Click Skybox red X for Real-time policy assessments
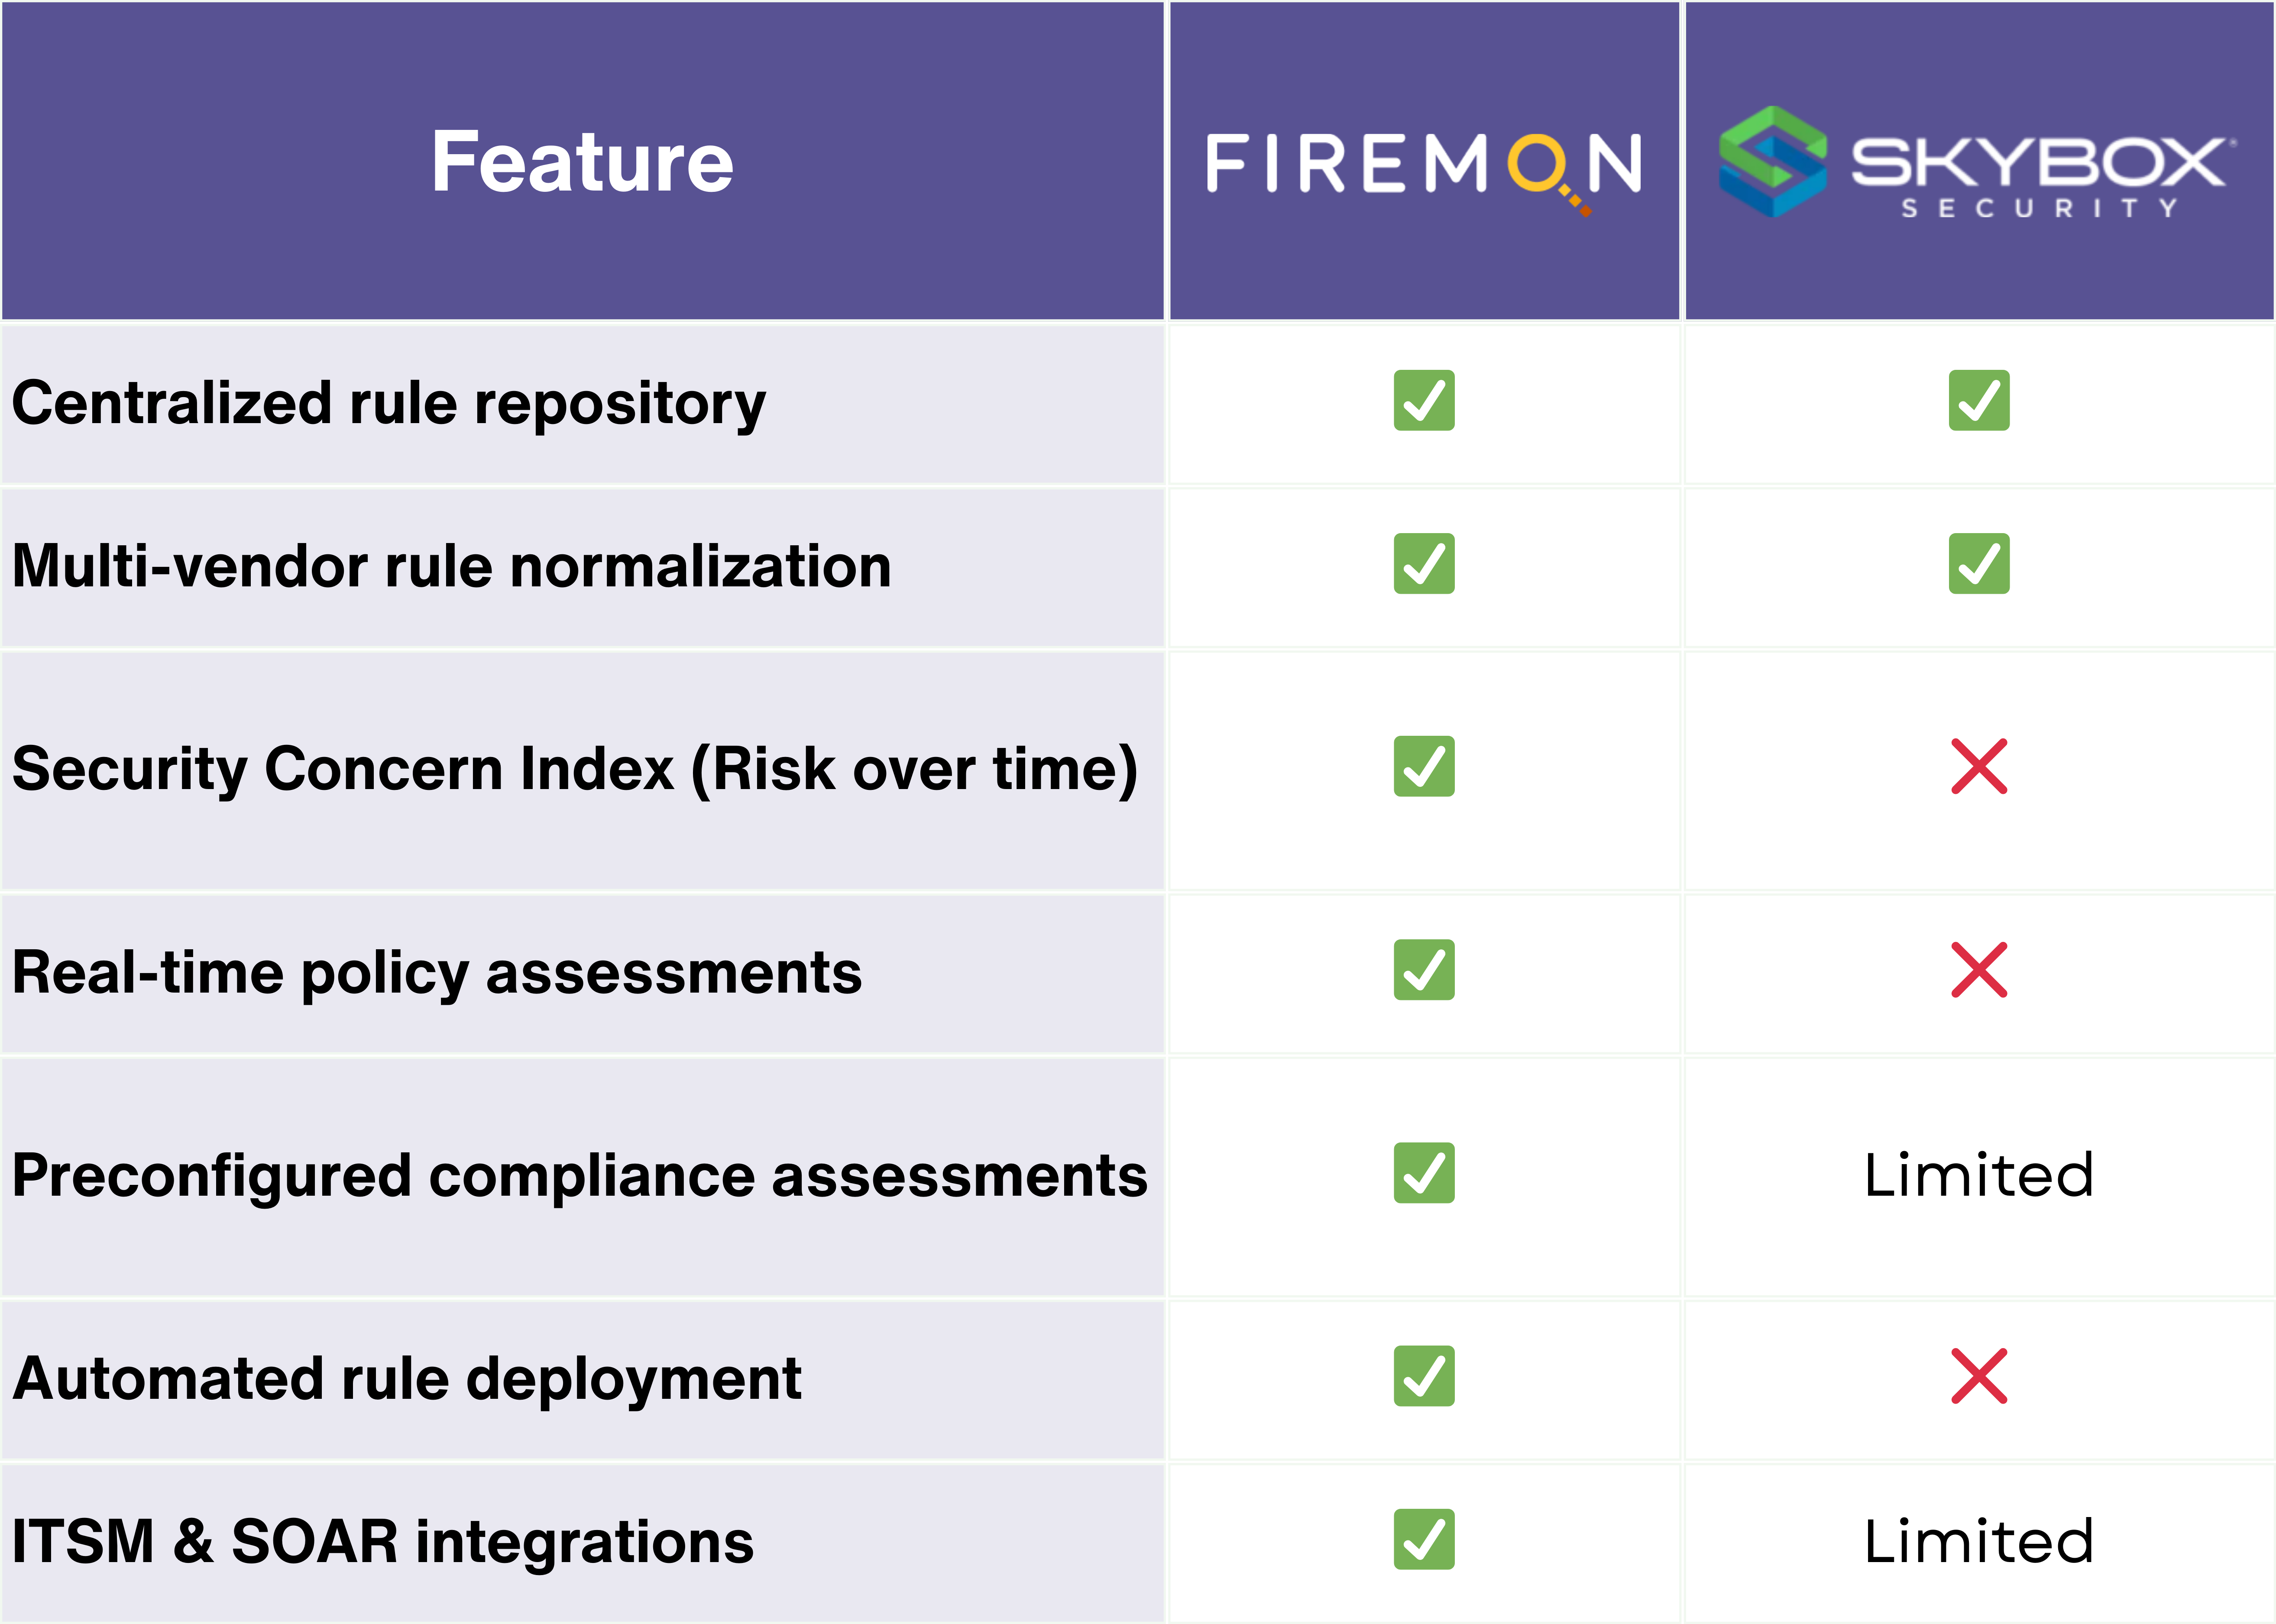The image size is (2276, 1624). 1979,970
